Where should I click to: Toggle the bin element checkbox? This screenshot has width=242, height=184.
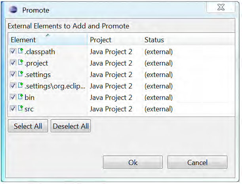(x=13, y=98)
